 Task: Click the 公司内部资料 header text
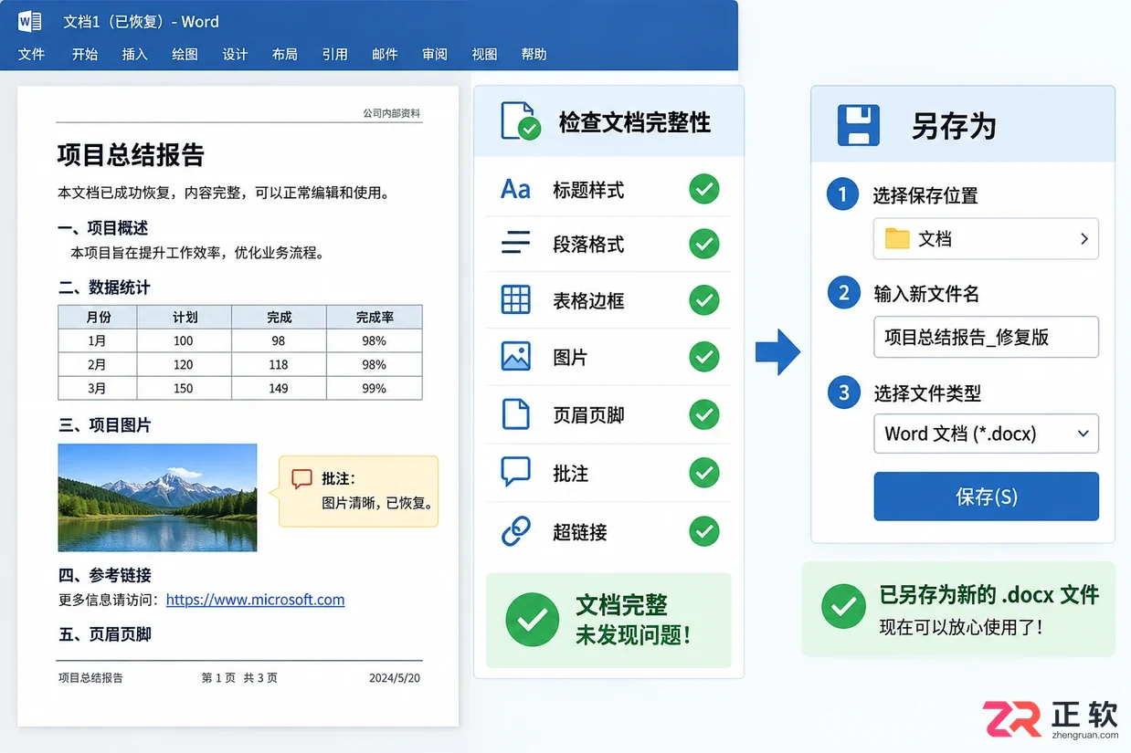coord(392,113)
